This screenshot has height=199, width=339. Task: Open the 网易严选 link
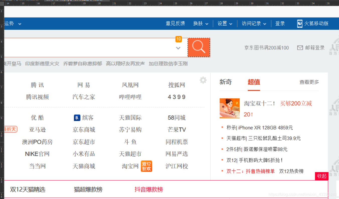(177, 154)
